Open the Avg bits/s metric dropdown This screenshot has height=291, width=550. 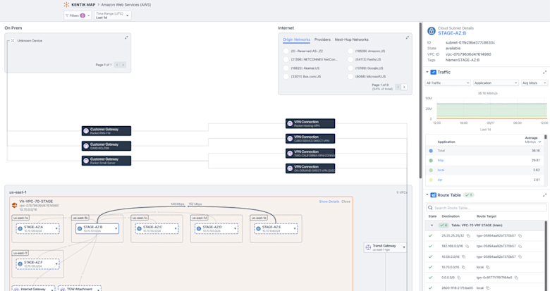click(534, 83)
